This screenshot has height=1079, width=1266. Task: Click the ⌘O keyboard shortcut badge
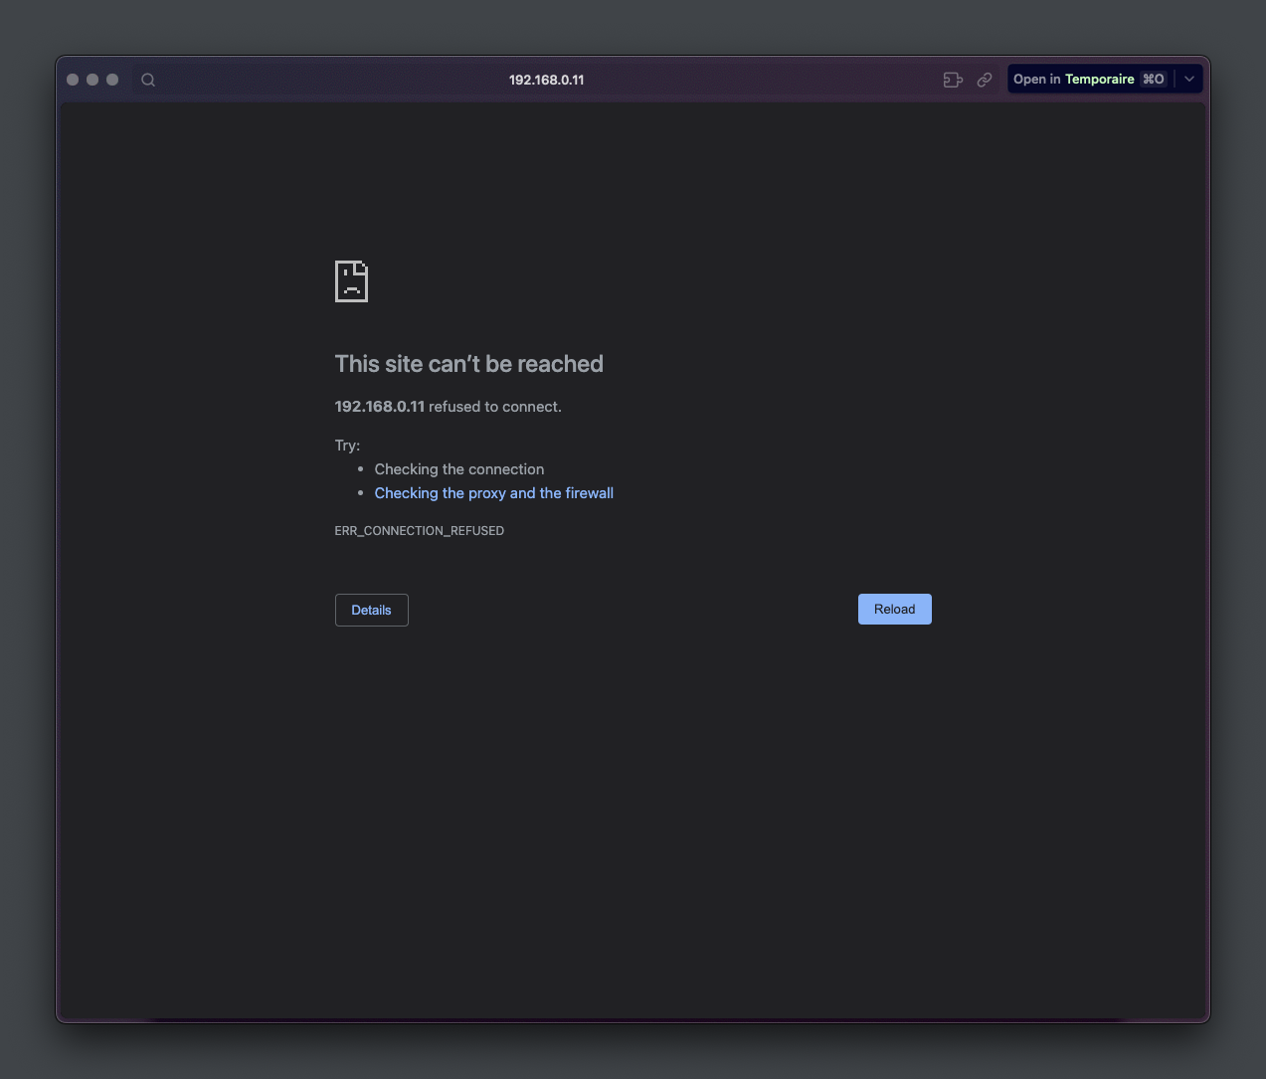tap(1153, 79)
